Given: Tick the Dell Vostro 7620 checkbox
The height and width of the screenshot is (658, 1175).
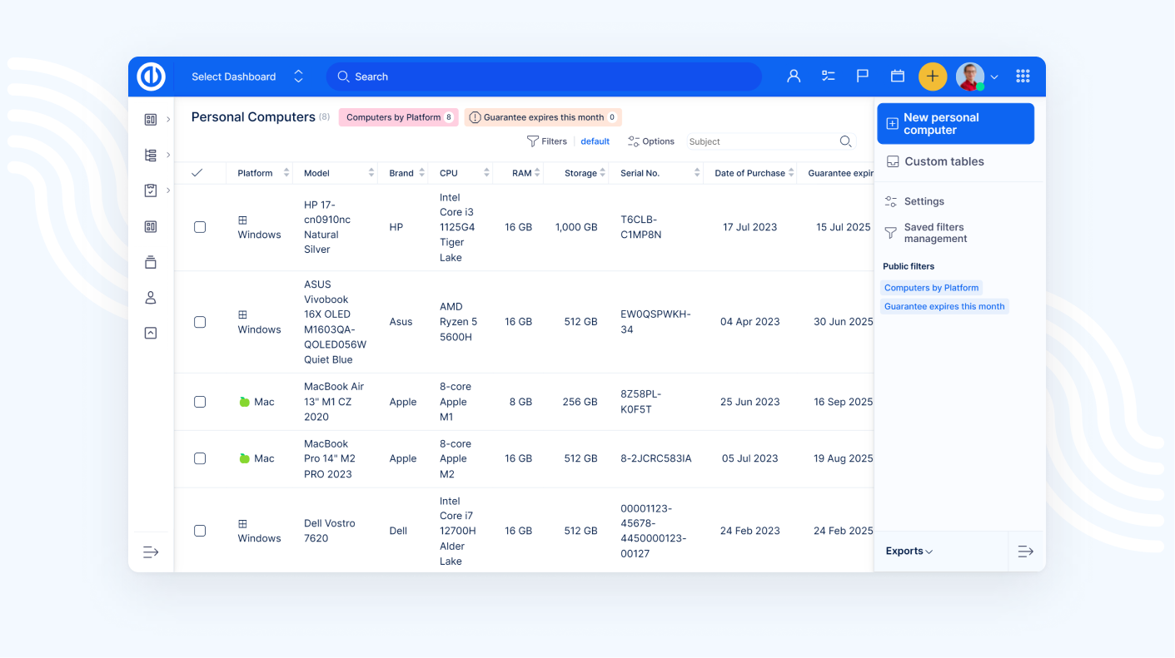Looking at the screenshot, I should coord(200,531).
